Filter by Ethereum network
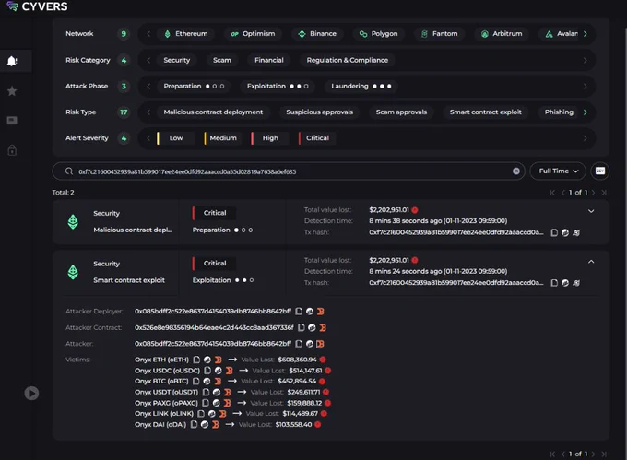This screenshot has width=627, height=460. [x=185, y=34]
